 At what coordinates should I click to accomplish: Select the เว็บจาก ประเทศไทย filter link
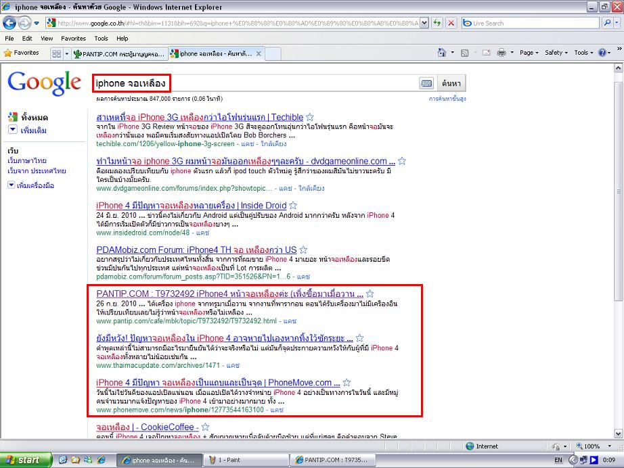[x=37, y=171]
